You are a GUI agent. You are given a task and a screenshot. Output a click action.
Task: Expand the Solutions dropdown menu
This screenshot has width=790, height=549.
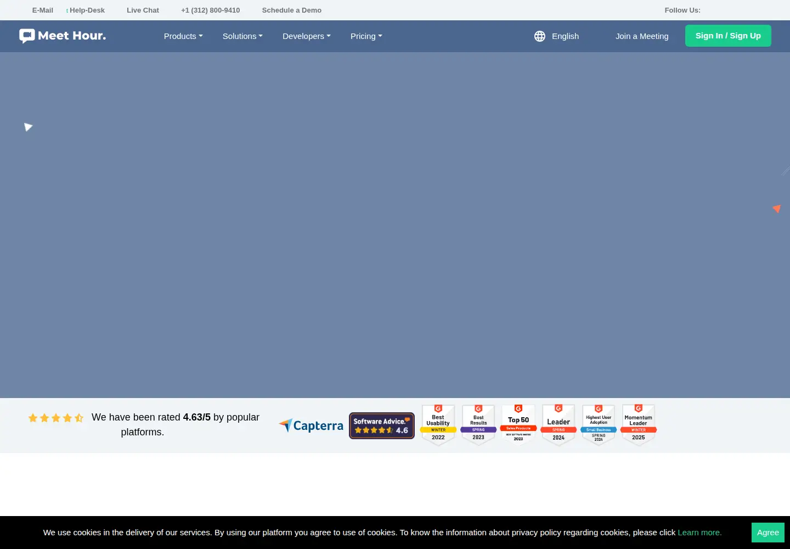[242, 36]
